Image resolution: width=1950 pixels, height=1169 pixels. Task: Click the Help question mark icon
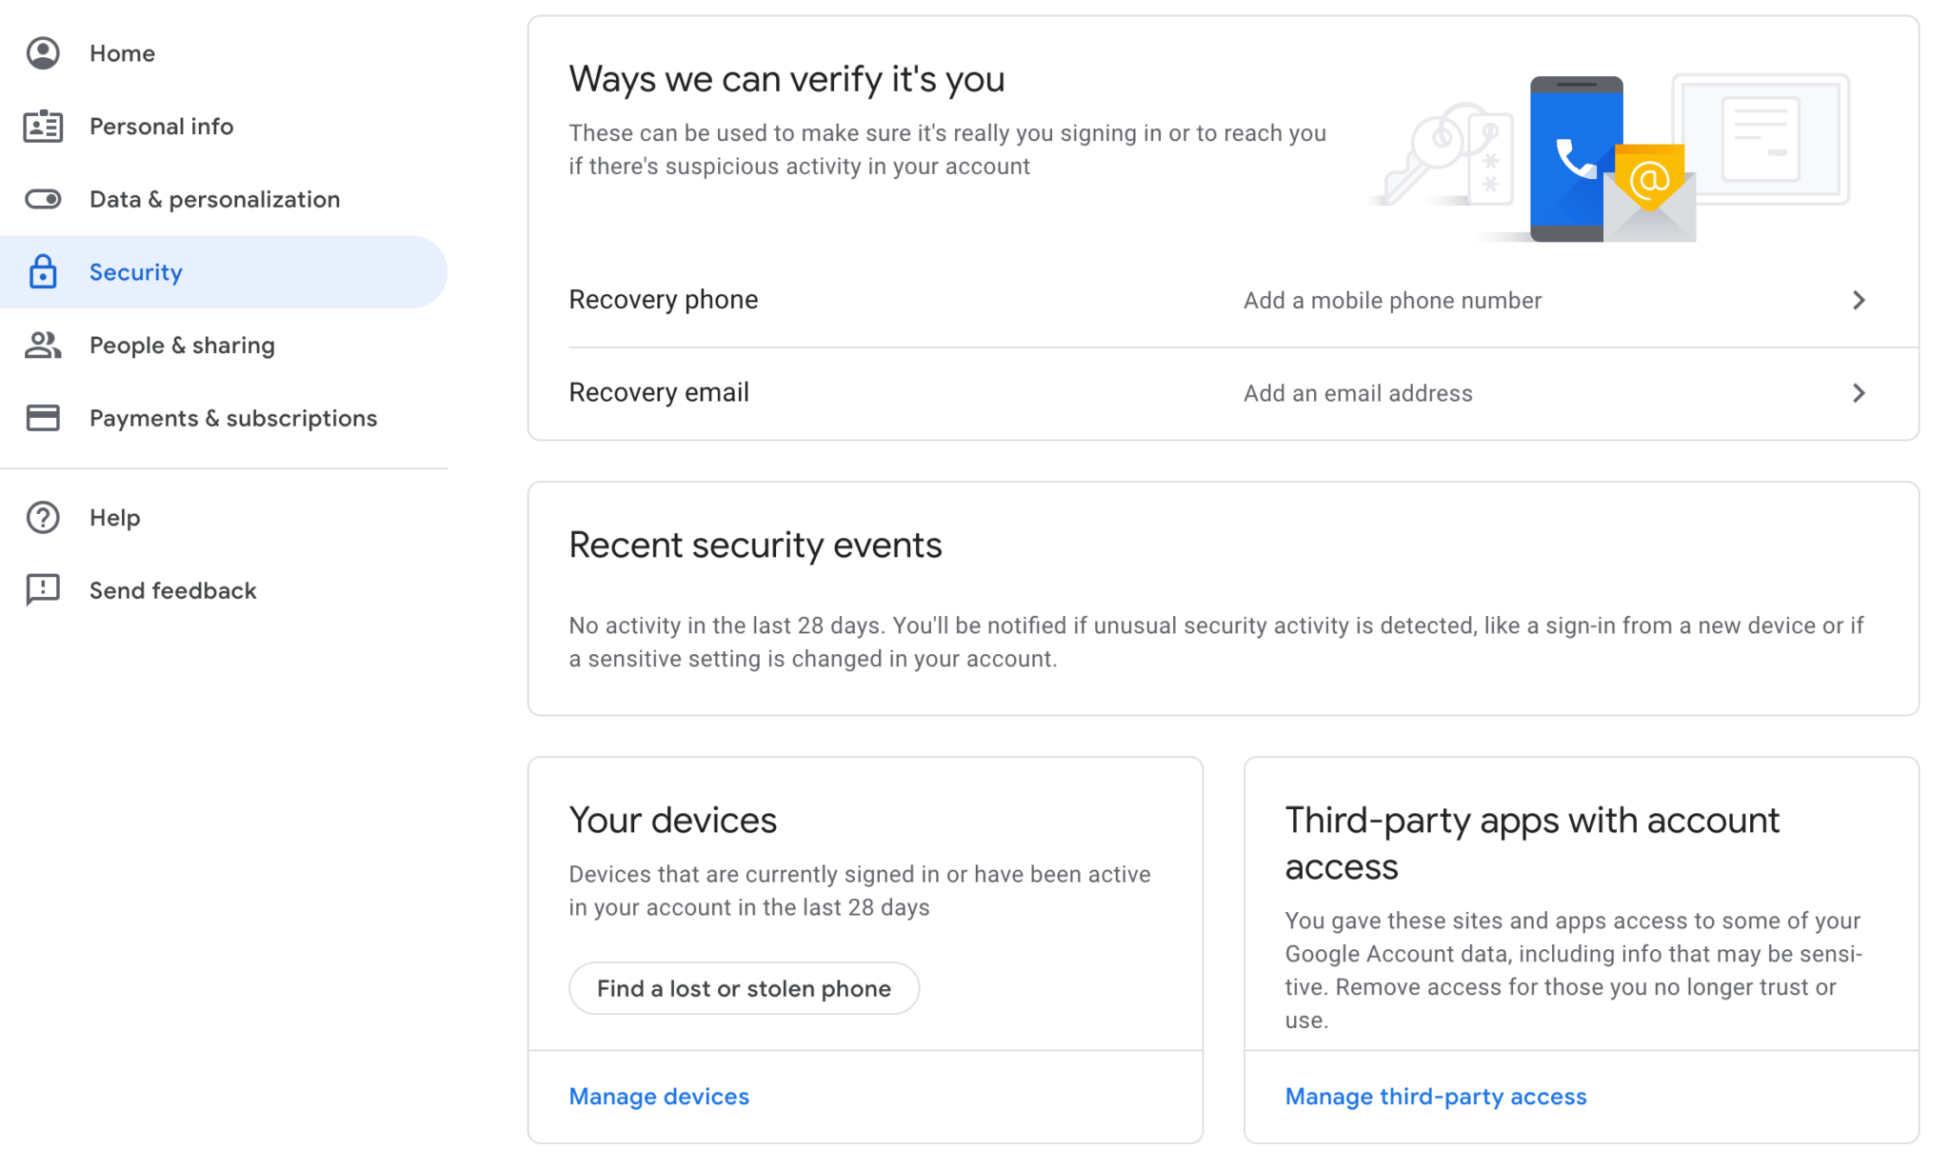(43, 517)
